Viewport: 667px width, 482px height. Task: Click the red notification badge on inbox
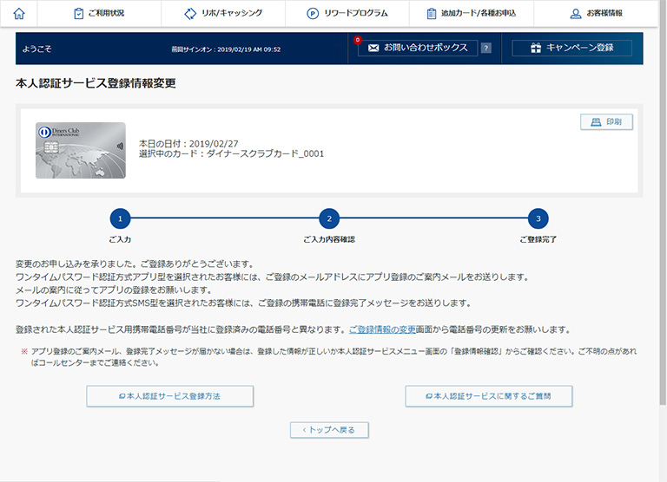coord(357,40)
